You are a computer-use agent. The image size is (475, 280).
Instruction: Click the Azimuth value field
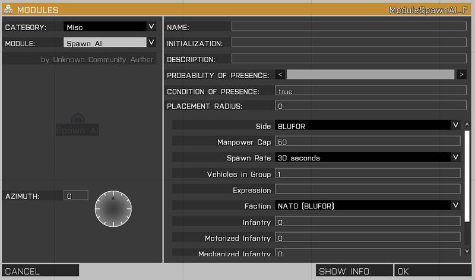pos(76,195)
